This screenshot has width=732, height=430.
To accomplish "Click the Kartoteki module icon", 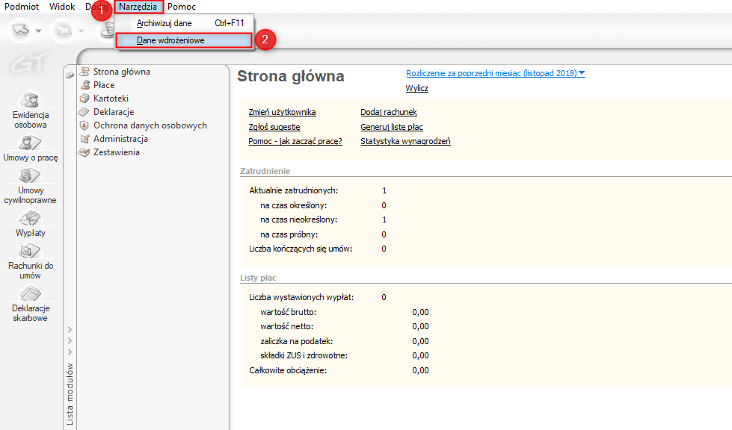I will pyautogui.click(x=84, y=99).
